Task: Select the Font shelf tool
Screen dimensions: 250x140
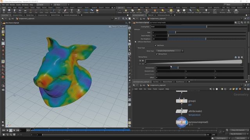Action: pyautogui.click(x=71, y=11)
